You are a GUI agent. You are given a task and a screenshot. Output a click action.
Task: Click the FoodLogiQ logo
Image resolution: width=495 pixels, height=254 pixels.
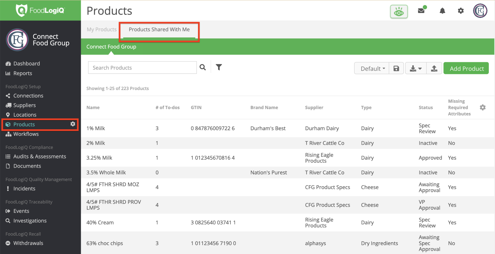click(40, 11)
